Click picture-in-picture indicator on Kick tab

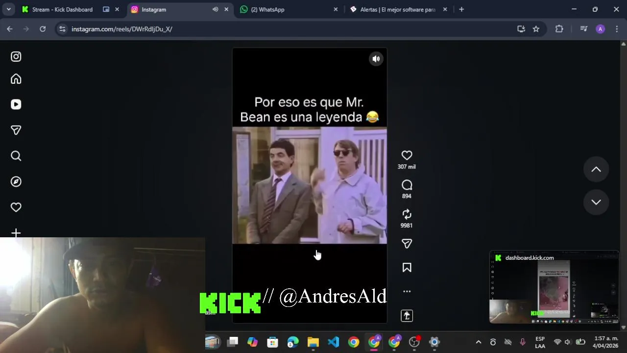[106, 9]
